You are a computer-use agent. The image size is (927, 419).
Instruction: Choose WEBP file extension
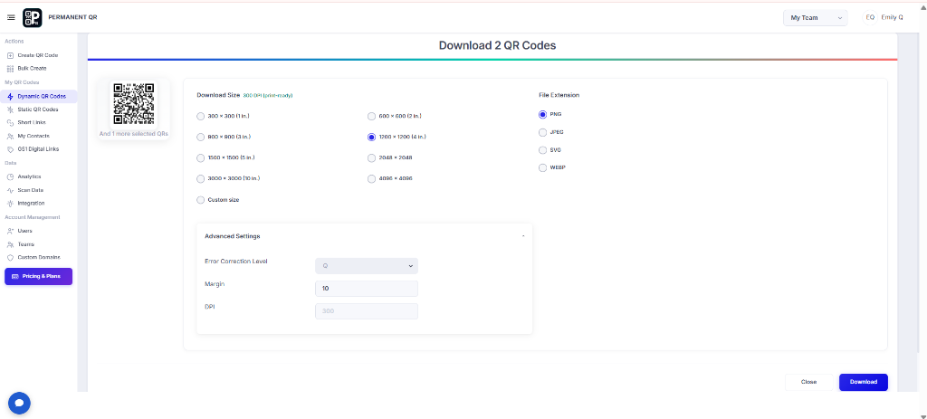[543, 167]
